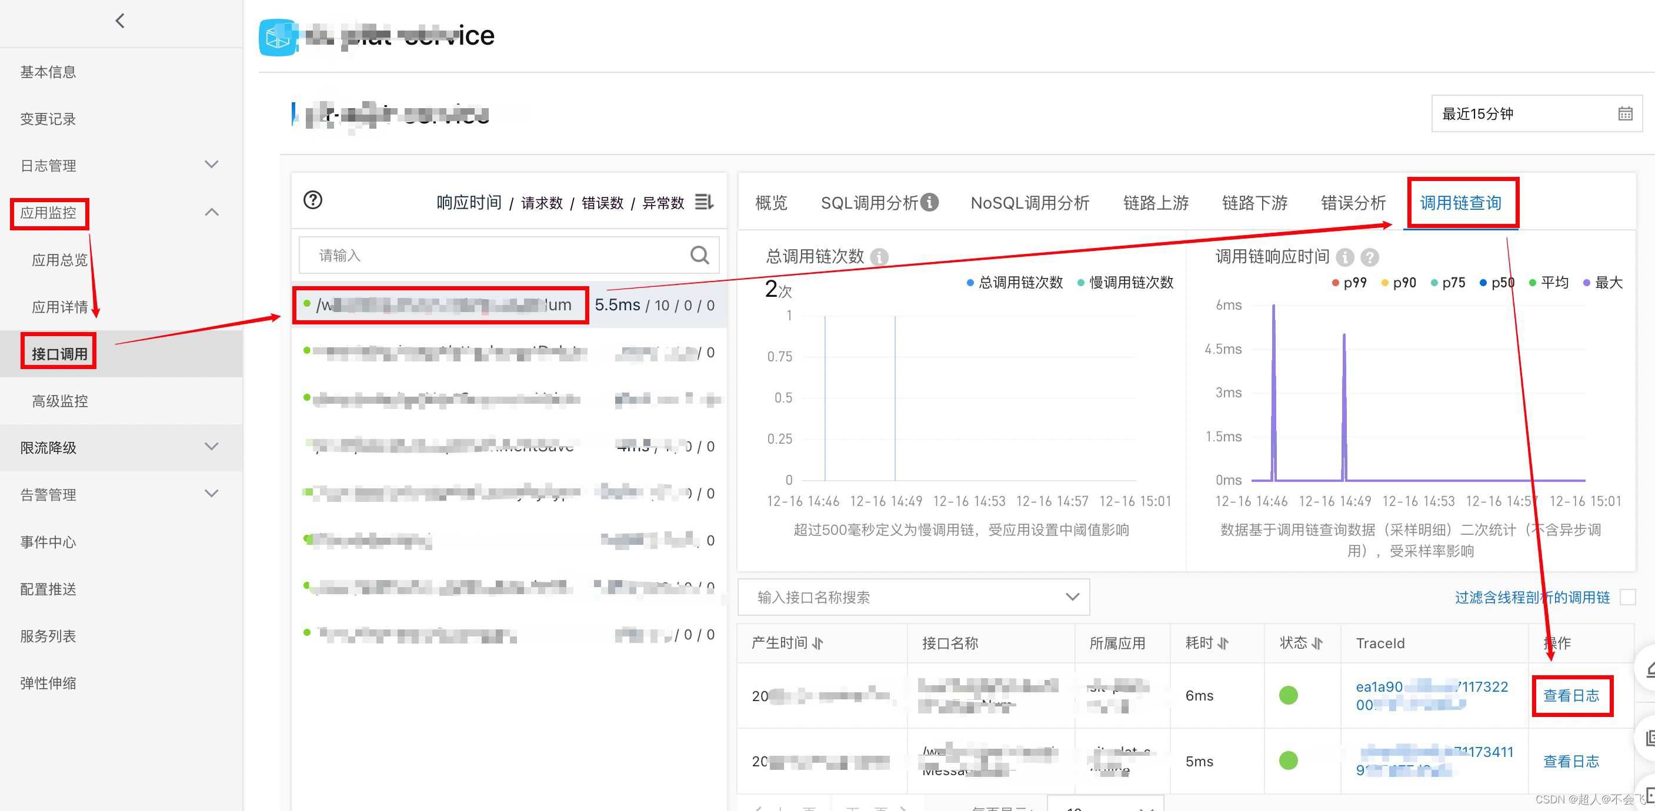Select 接口调用 submenu item
This screenshot has height=811, width=1655.
coord(60,354)
